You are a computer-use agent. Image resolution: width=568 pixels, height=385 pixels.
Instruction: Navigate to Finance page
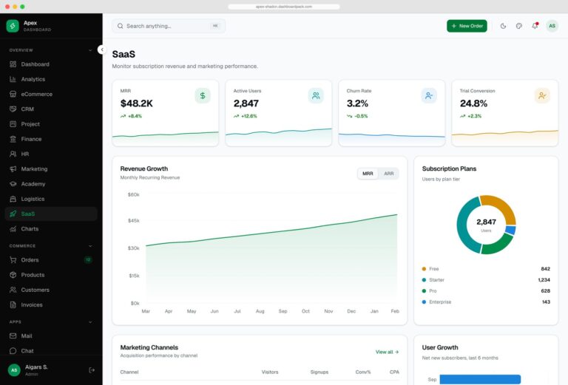point(51,139)
